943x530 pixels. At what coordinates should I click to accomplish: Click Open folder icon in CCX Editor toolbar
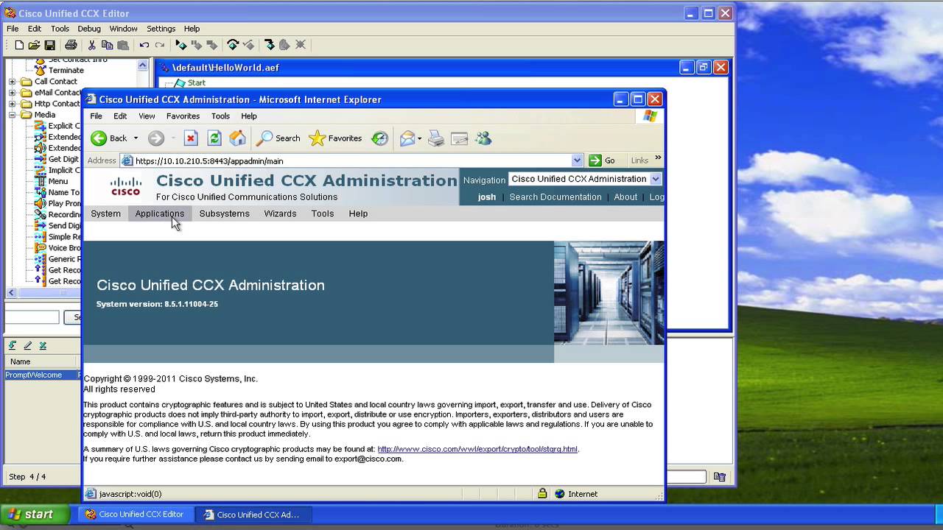(34, 45)
